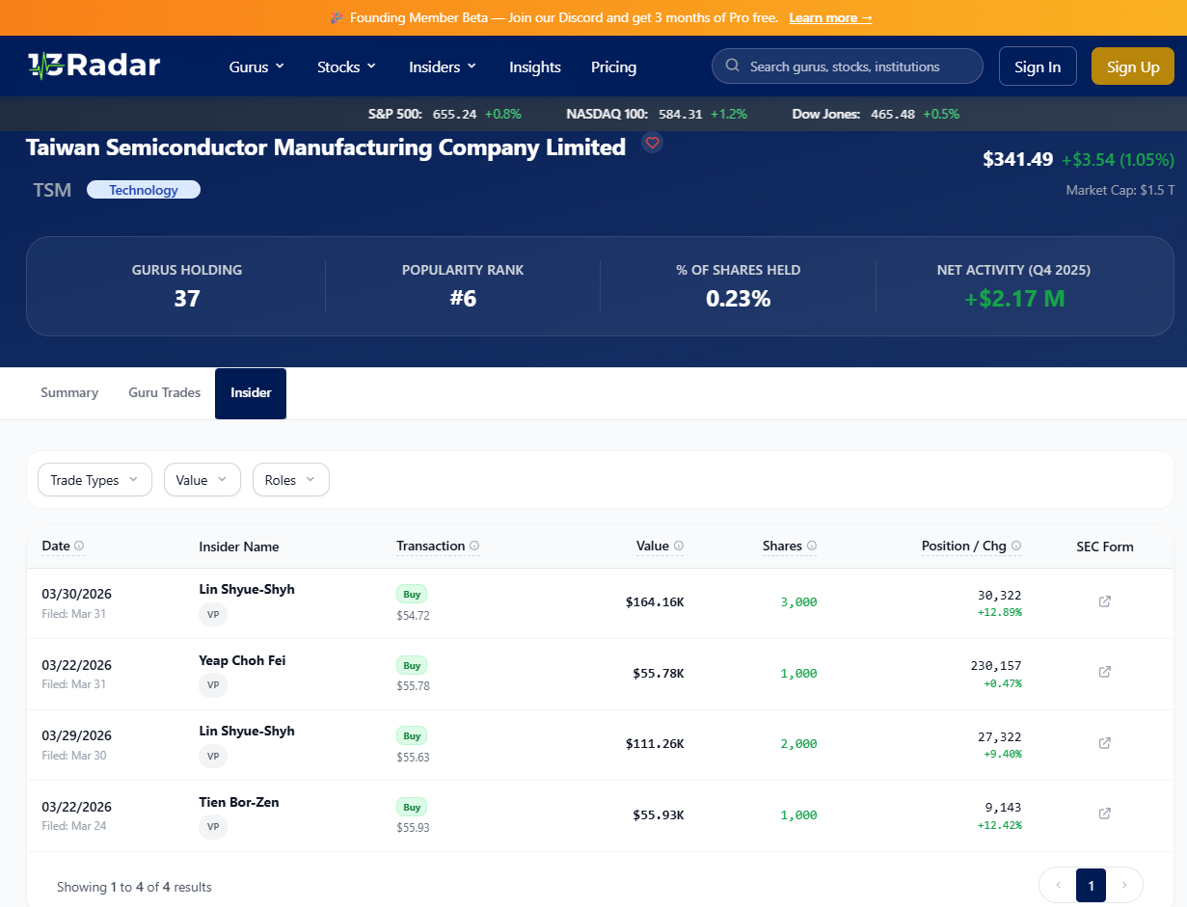Open the Roles filter dropdown
This screenshot has width=1187, height=907.
pyautogui.click(x=290, y=480)
